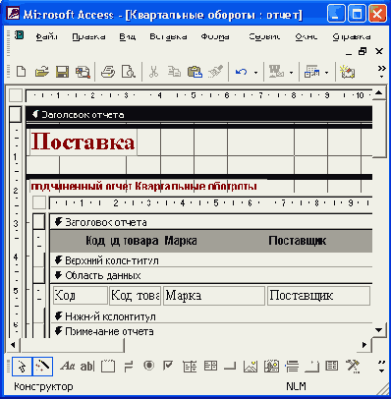Click the Print icon

[x=108, y=72]
